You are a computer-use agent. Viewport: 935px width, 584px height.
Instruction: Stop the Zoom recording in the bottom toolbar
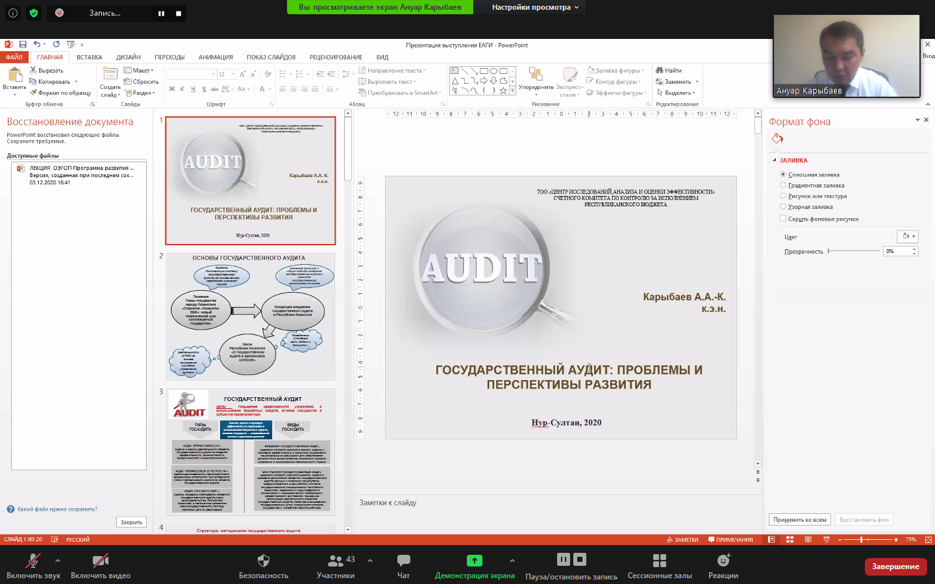click(x=580, y=559)
